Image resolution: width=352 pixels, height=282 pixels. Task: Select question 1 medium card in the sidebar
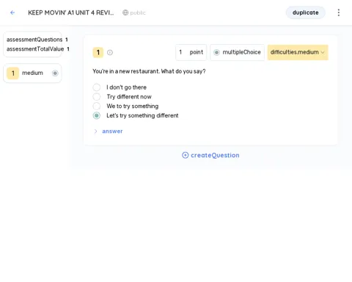click(32, 73)
